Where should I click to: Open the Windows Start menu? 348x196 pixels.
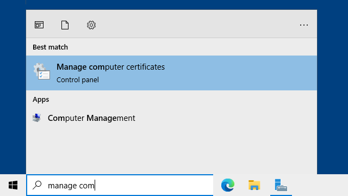[x=13, y=185]
